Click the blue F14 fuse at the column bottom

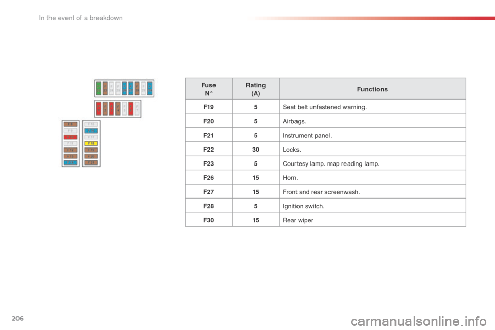70,162
